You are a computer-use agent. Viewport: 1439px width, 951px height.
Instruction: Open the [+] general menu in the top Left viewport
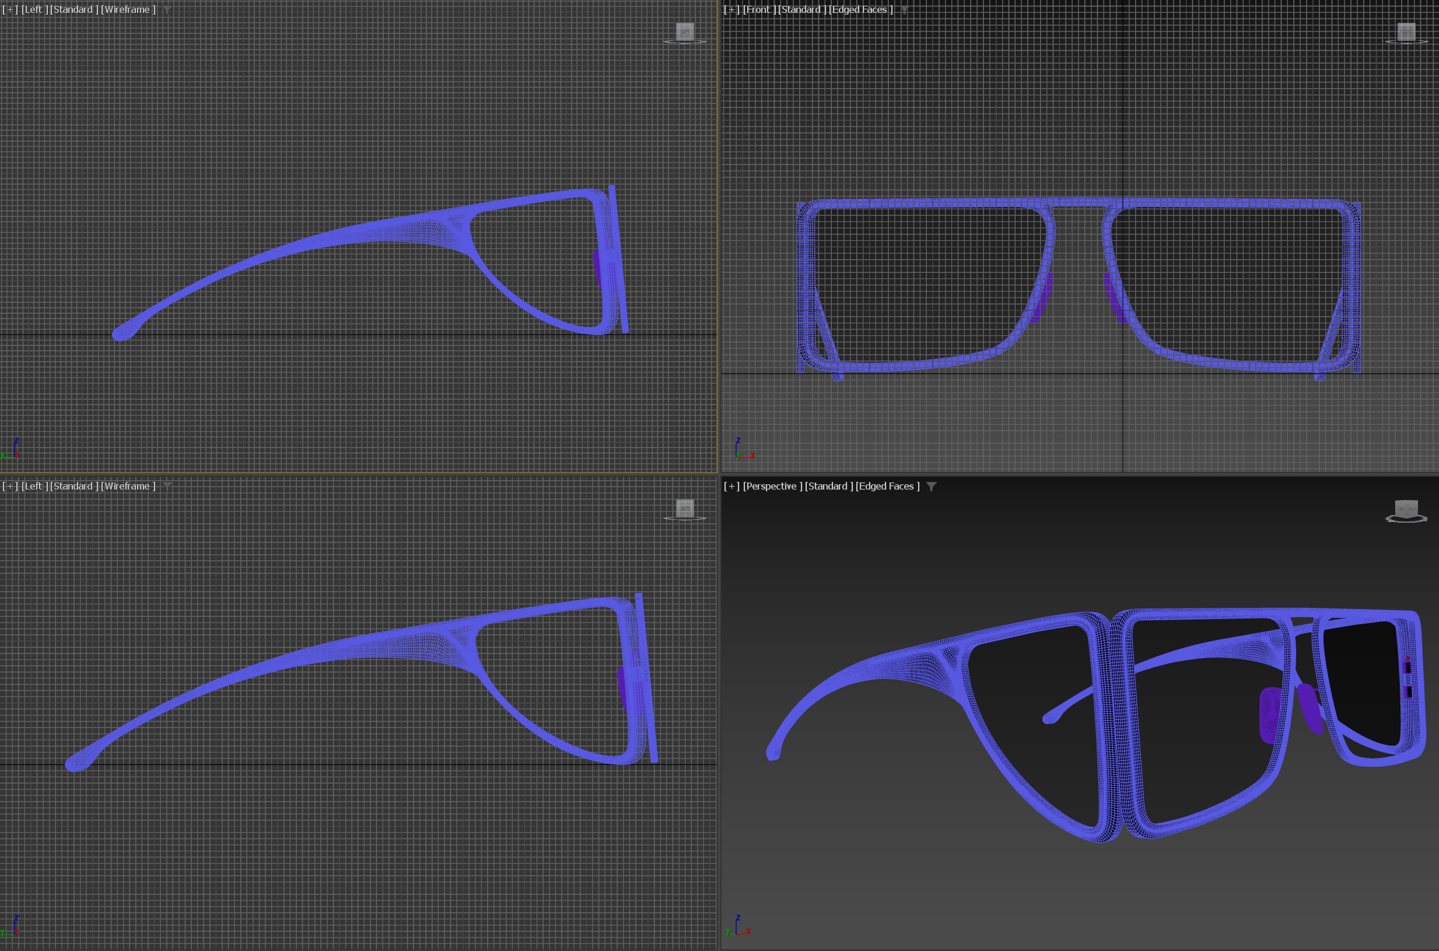(x=10, y=10)
